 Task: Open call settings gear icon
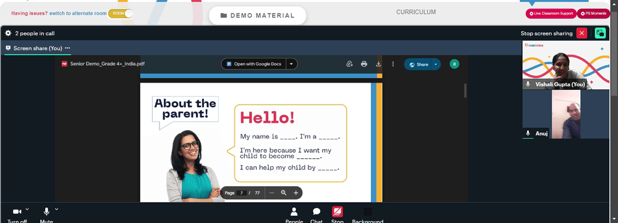tap(8, 33)
